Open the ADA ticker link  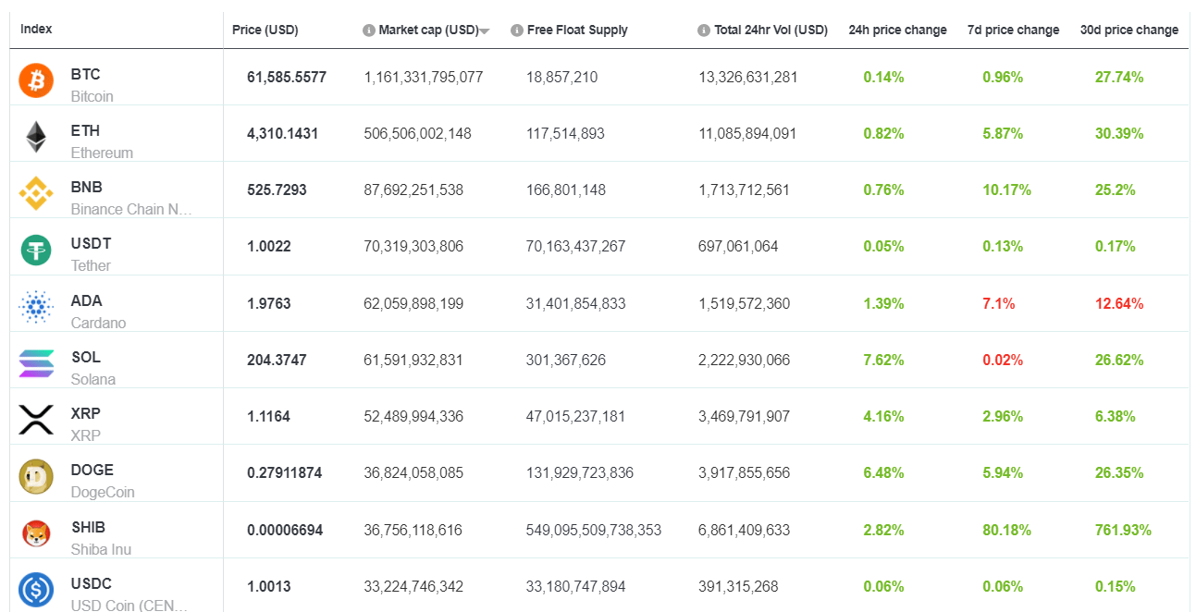click(86, 300)
